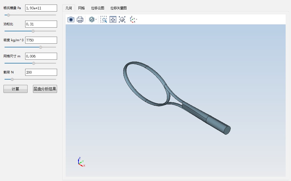This screenshot has height=181, width=291.
Task: Click the 泊松比 slider handle
Action: coord(33,31)
